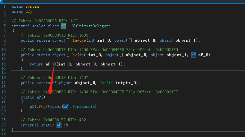Click the Fvq method call

pos(42,107)
